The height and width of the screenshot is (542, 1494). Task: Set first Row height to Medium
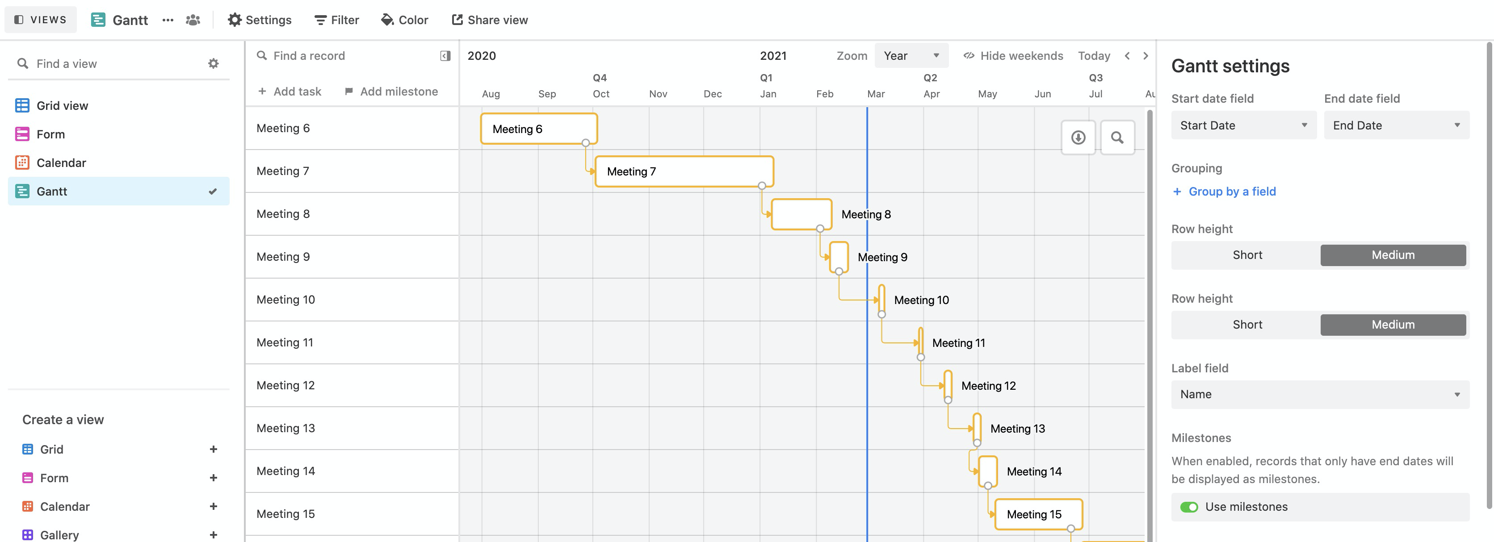(1393, 255)
